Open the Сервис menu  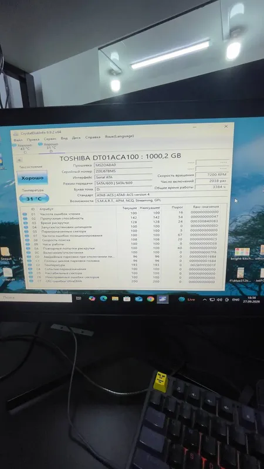pyautogui.click(x=50, y=139)
